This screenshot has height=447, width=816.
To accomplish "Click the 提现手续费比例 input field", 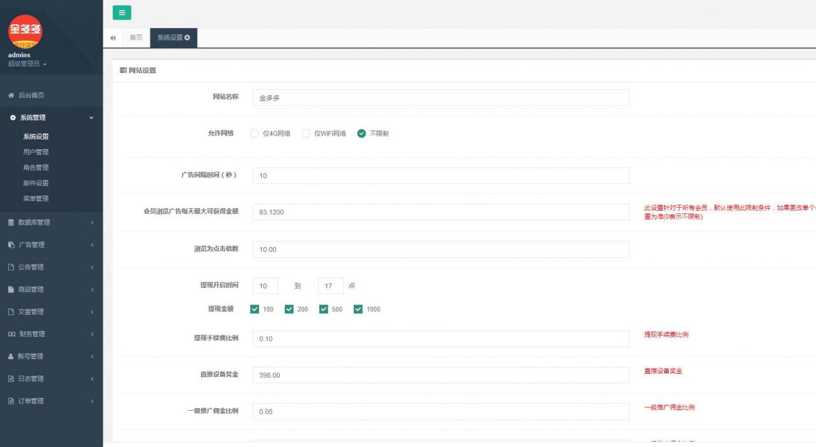I will (x=441, y=339).
